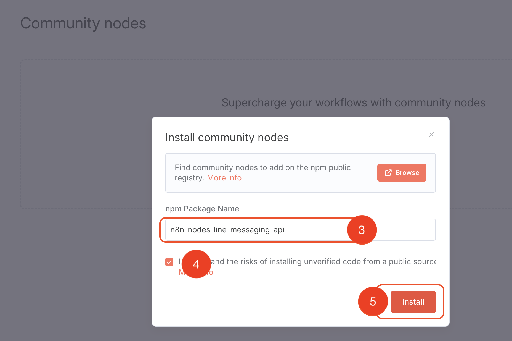Open the More info link about npm registry
The image size is (512, 341).
coord(224,178)
